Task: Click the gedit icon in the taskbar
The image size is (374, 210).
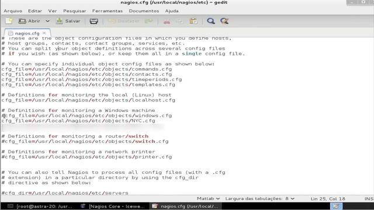Action: click(x=154, y=206)
